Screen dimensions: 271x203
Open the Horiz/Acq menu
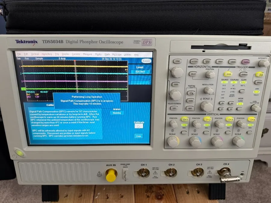(x=47, y=54)
